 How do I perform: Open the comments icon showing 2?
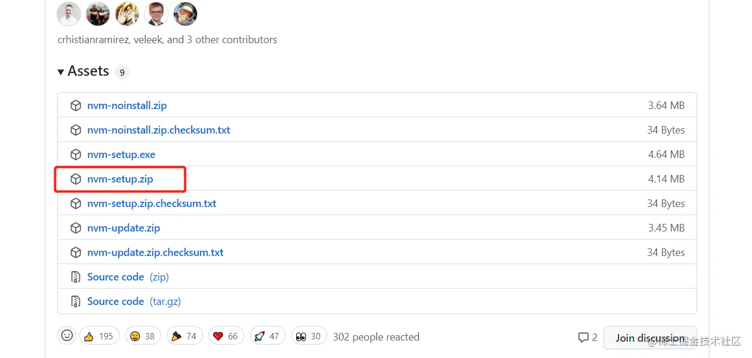pos(587,337)
